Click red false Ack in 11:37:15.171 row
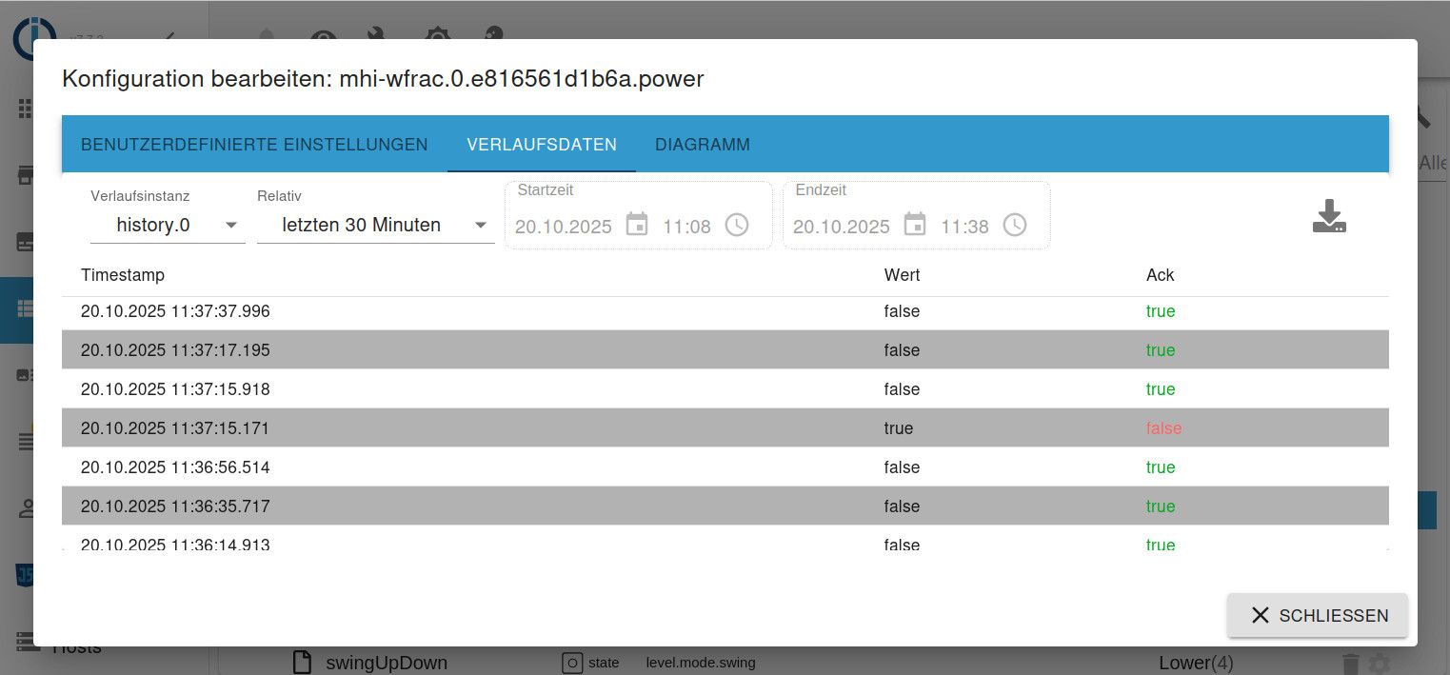This screenshot has height=675, width=1450. tap(1163, 428)
